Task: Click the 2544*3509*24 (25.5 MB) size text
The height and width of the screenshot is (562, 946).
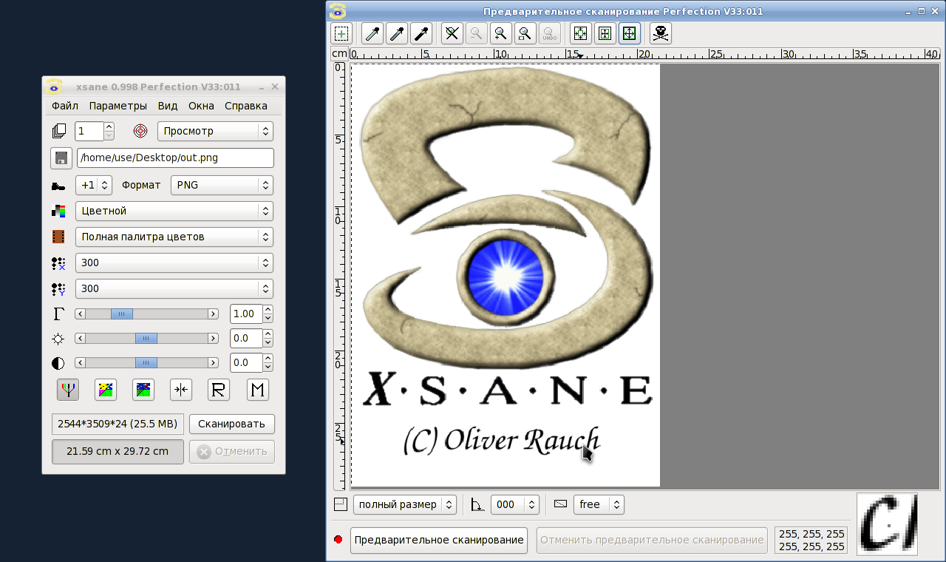Action: tap(118, 424)
